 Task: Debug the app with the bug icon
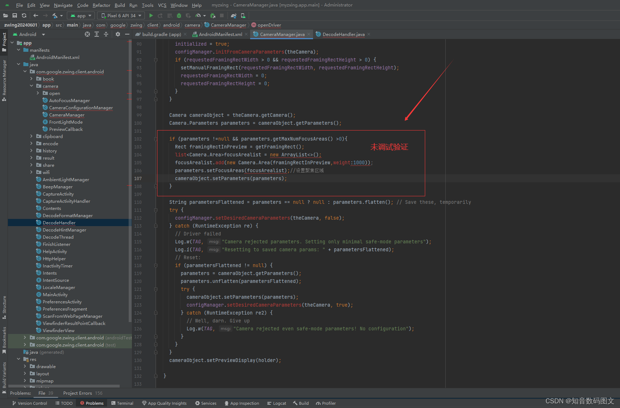(x=179, y=15)
